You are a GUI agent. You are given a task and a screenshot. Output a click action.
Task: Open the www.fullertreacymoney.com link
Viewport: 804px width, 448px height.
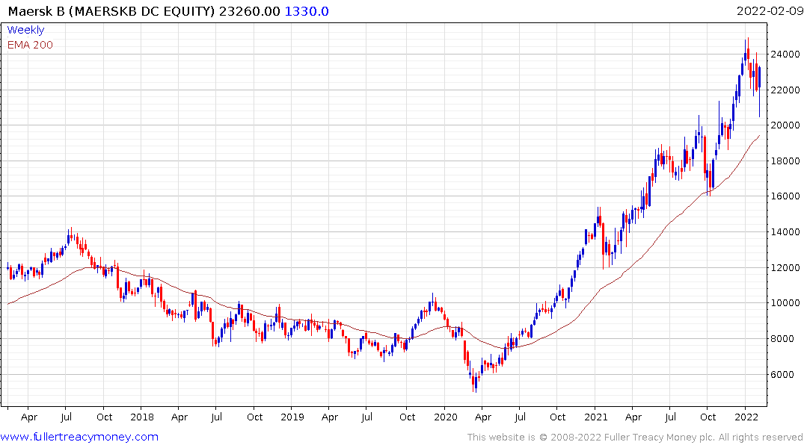pos(79,437)
